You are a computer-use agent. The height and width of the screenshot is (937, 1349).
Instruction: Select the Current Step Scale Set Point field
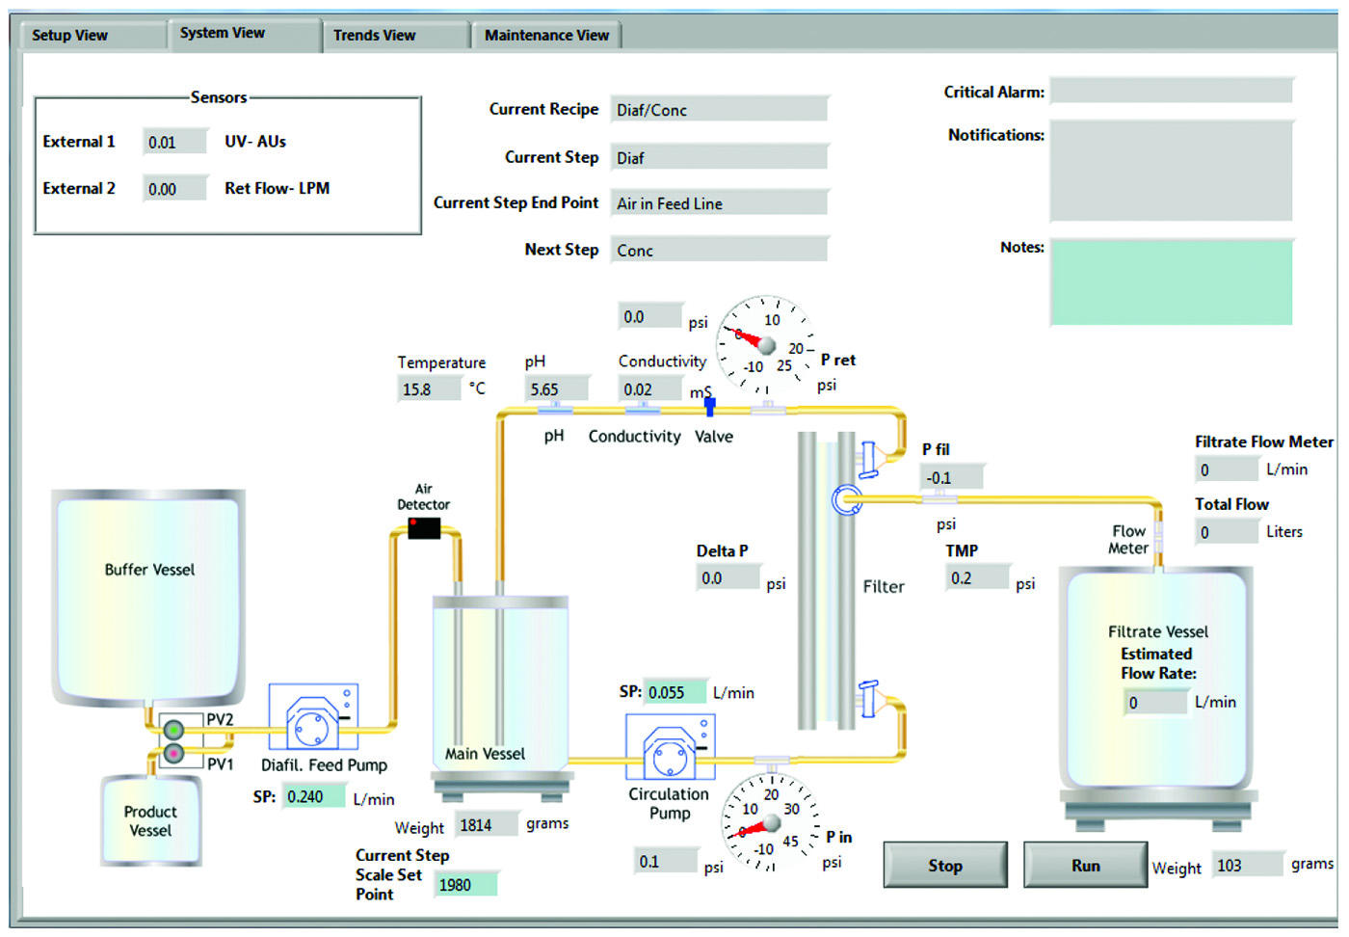[464, 885]
